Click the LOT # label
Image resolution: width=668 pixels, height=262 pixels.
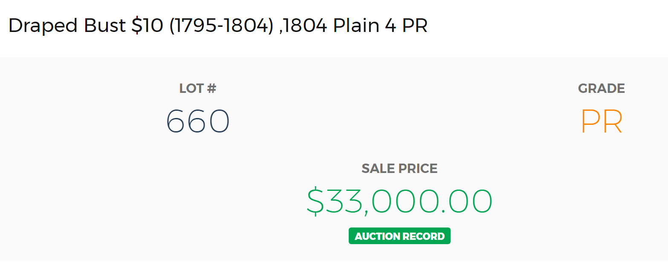tap(198, 88)
